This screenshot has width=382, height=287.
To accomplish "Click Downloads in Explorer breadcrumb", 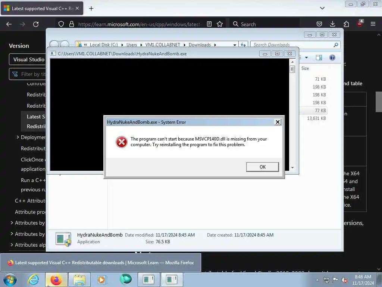I will point(200,45).
